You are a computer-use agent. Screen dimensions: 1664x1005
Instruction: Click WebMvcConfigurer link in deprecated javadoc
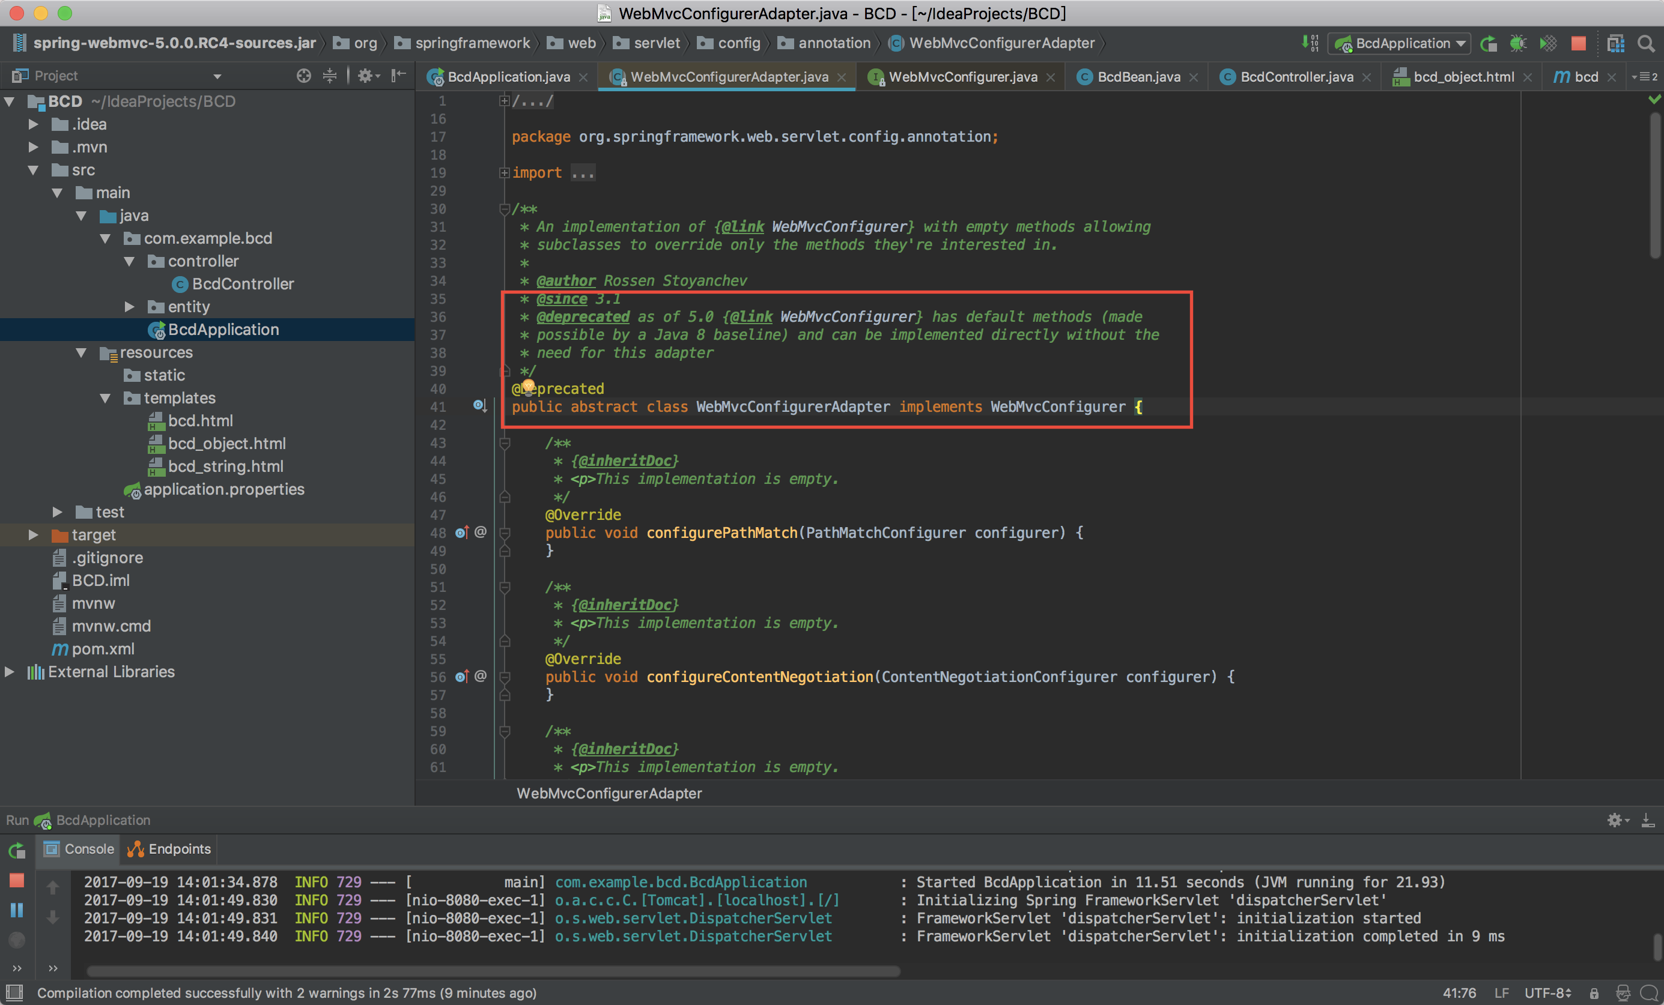tap(847, 316)
